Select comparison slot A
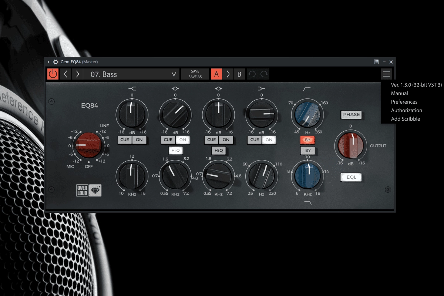The height and width of the screenshot is (296, 444). pos(216,74)
